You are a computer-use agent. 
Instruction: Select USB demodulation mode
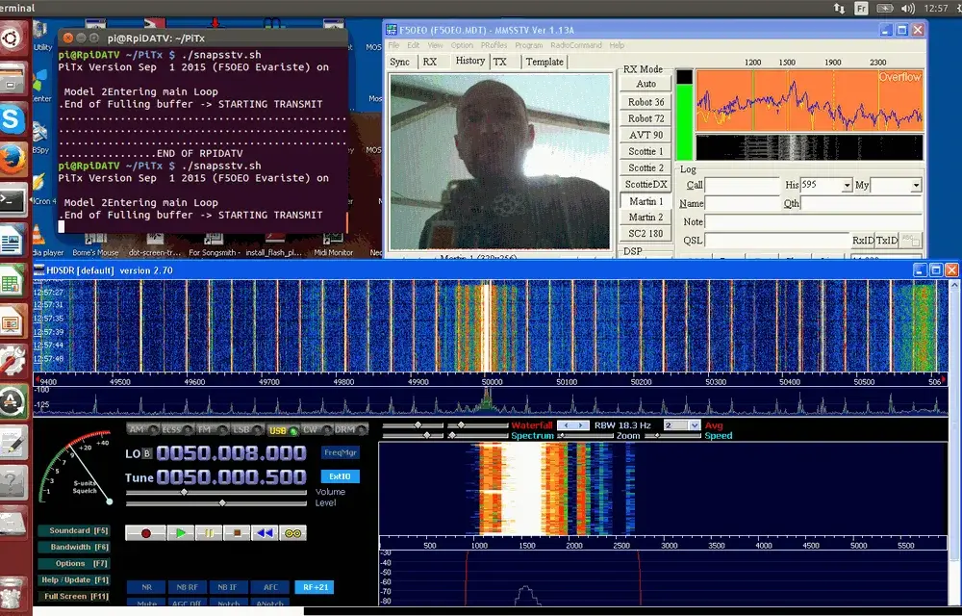click(x=282, y=430)
